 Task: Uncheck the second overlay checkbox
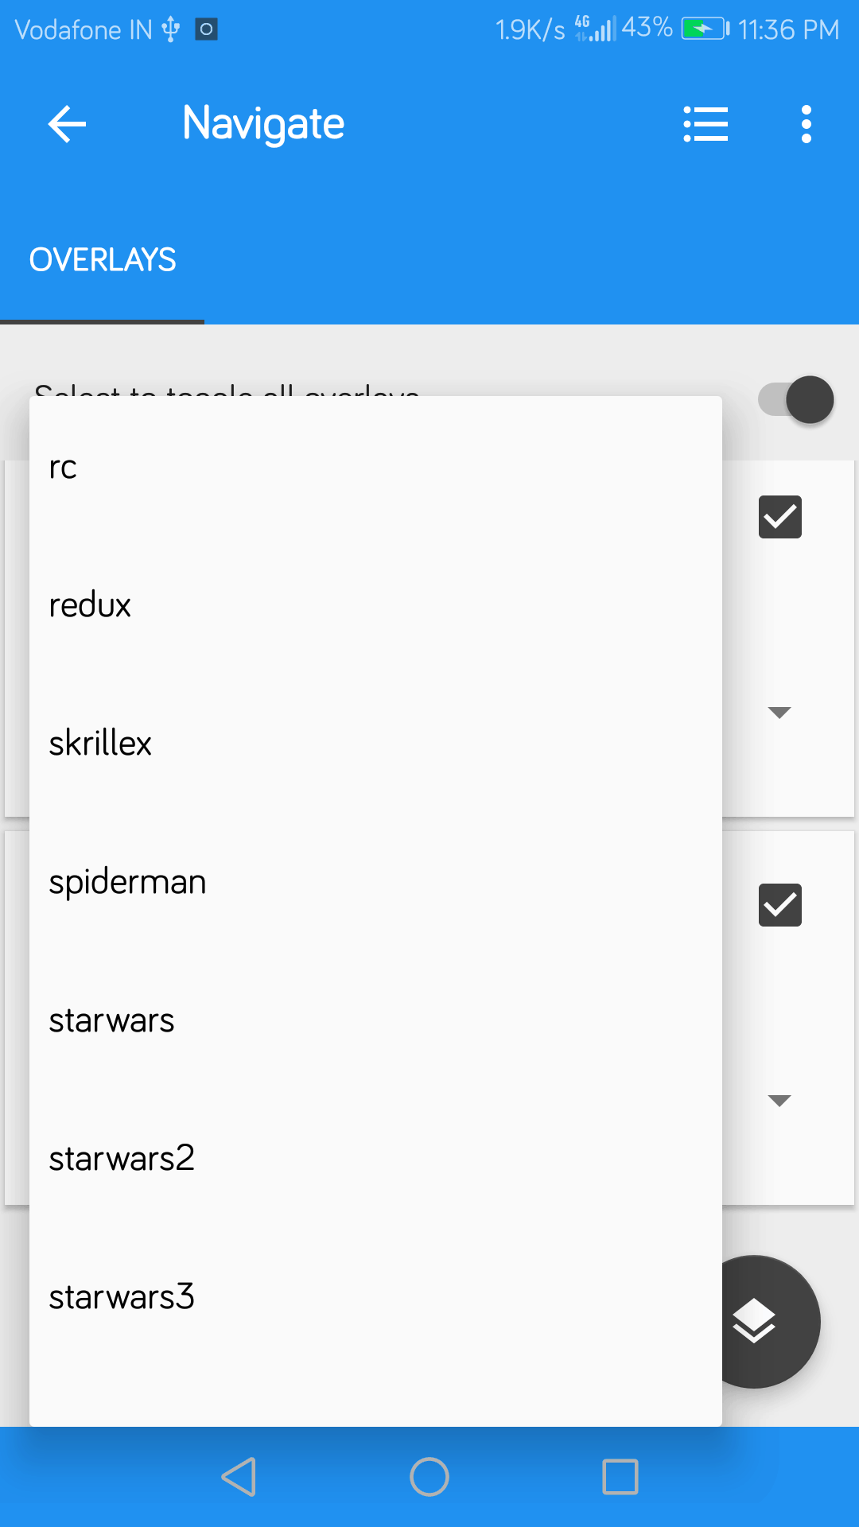point(780,905)
